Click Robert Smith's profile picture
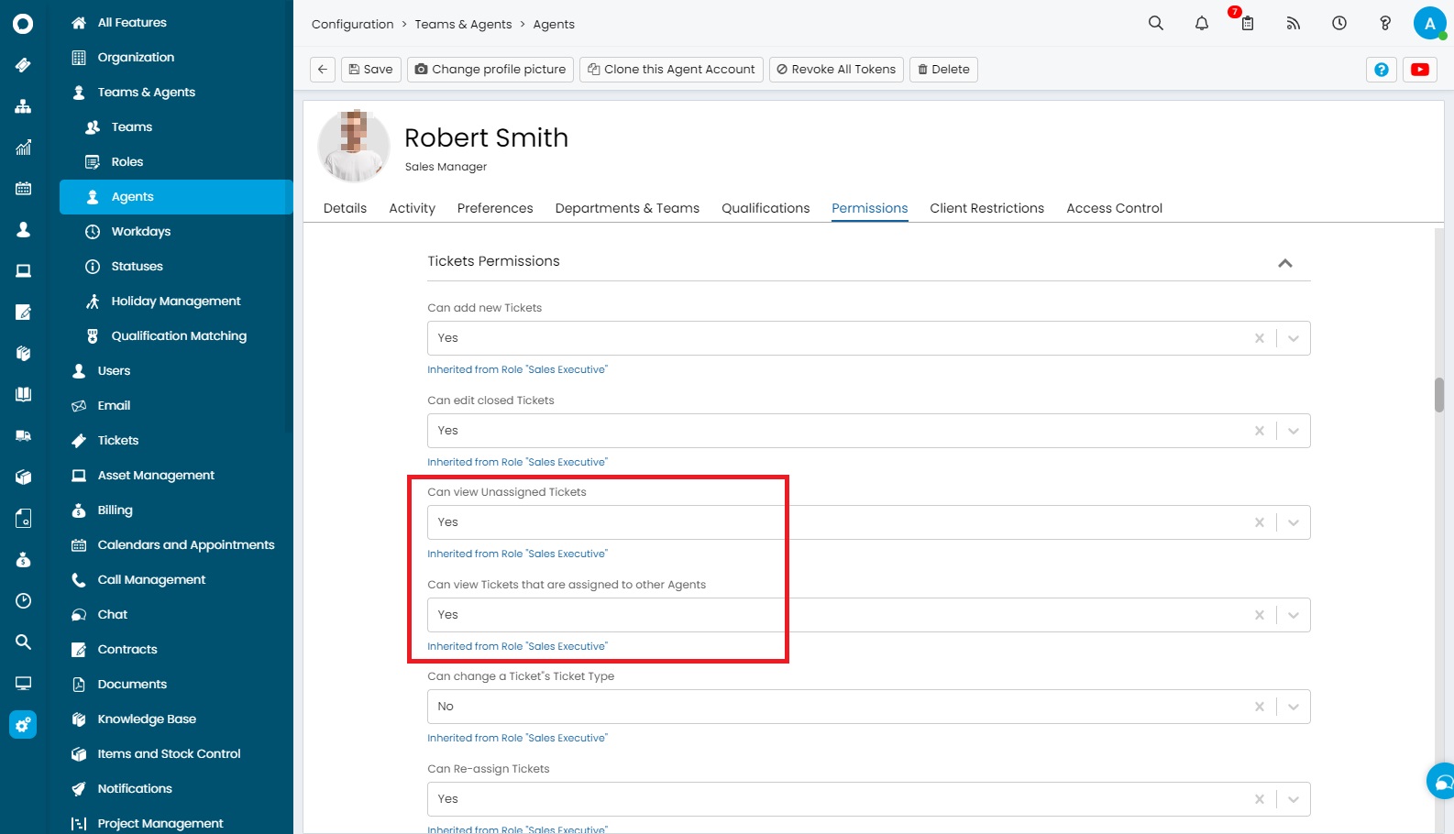 (354, 146)
